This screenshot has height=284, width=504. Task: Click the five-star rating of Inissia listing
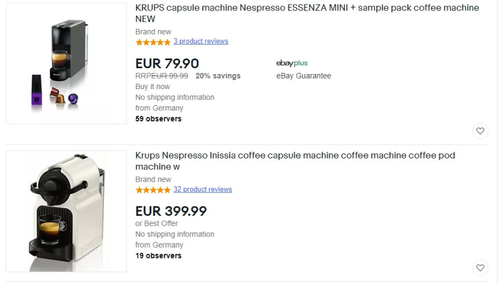[x=153, y=190]
